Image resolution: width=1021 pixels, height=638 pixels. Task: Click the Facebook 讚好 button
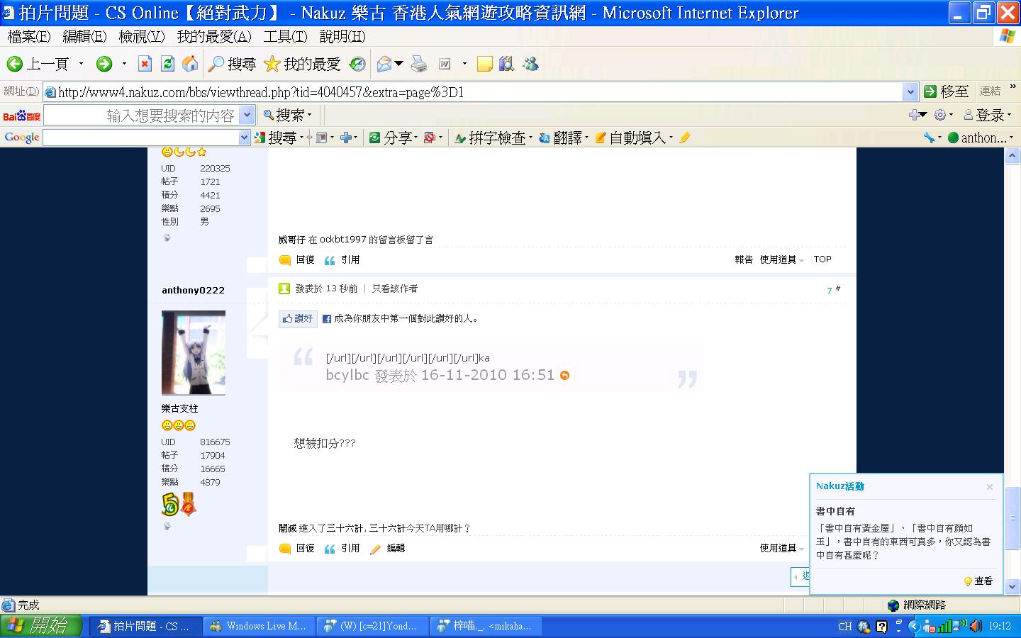[x=297, y=319]
